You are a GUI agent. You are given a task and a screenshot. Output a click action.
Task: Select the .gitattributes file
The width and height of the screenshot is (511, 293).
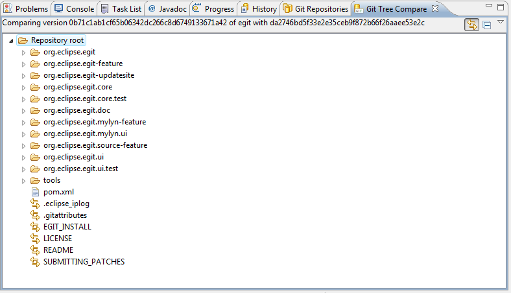[65, 215]
